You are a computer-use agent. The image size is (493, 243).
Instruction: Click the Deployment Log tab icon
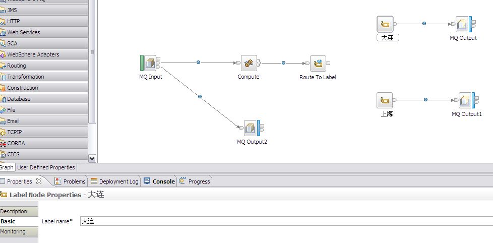(94, 181)
